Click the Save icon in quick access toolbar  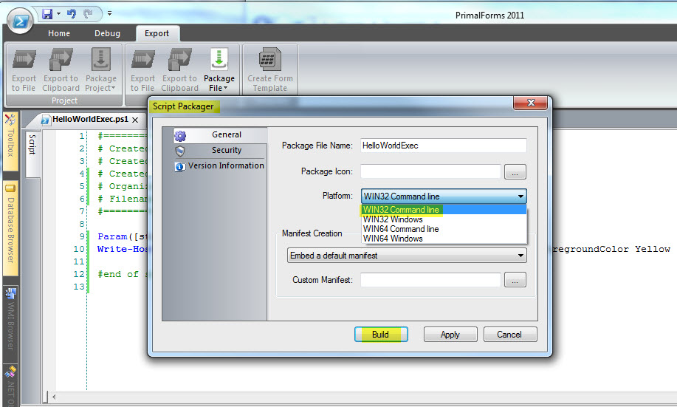coord(47,14)
